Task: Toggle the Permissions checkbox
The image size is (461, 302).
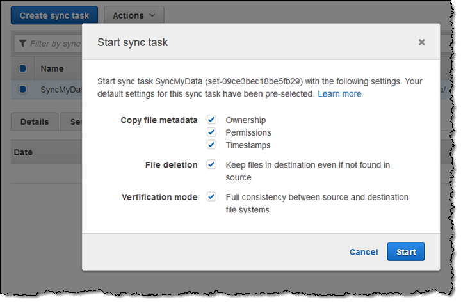Action: point(211,132)
